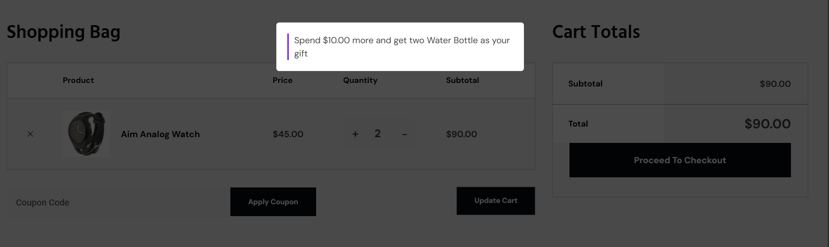Click the $45.00 unit price
The height and width of the screenshot is (247, 829).
[x=288, y=134]
